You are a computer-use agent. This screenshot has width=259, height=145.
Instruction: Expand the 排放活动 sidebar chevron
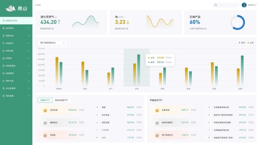(29, 36)
